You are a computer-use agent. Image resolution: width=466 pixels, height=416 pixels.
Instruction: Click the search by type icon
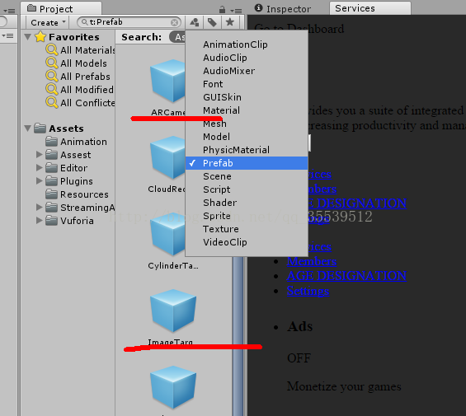[195, 22]
